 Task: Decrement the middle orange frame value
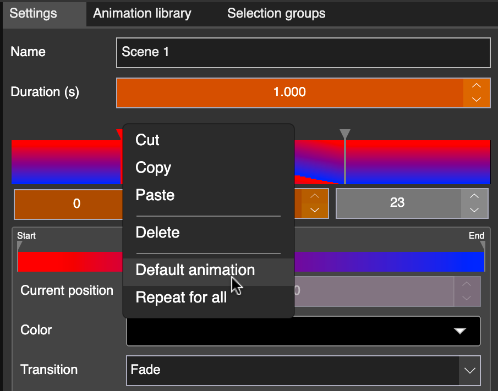tap(314, 210)
